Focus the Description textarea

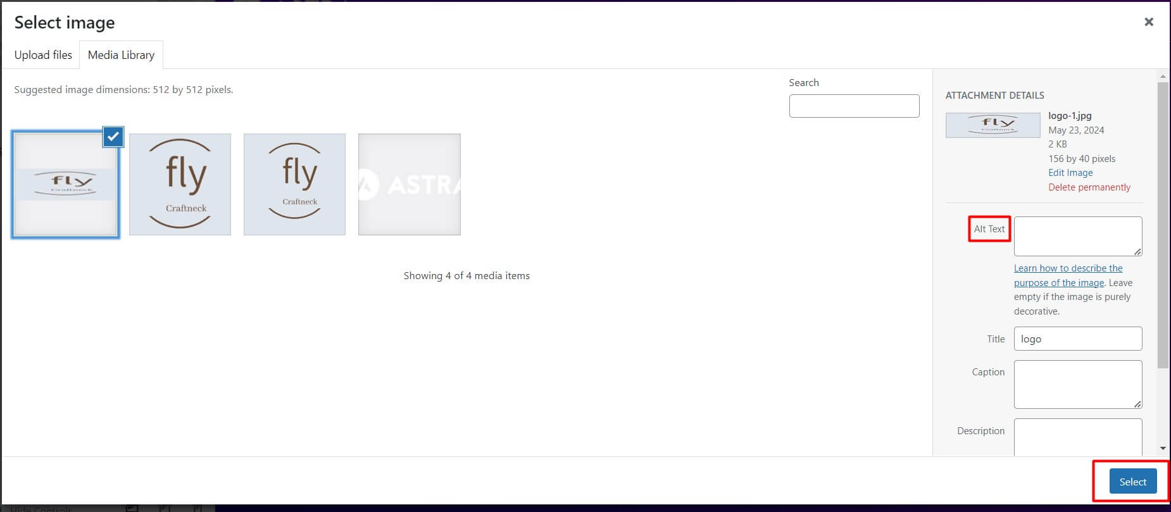pos(1078,437)
